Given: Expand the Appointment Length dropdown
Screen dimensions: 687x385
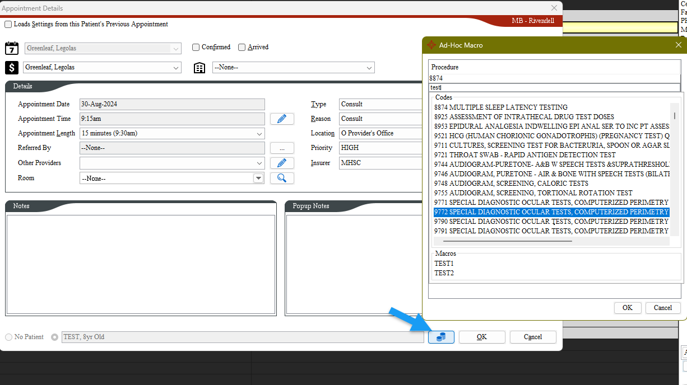Looking at the screenshot, I should (x=259, y=134).
